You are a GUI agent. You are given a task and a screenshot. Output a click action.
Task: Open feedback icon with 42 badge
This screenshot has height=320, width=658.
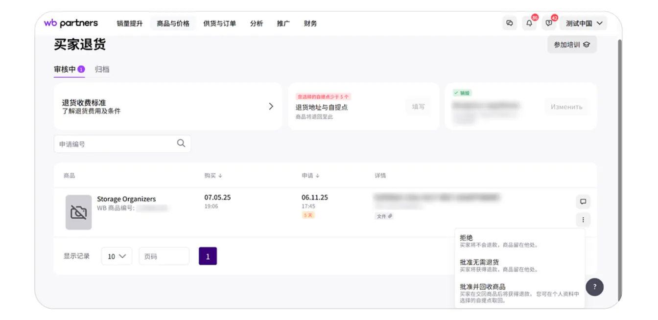pos(549,23)
